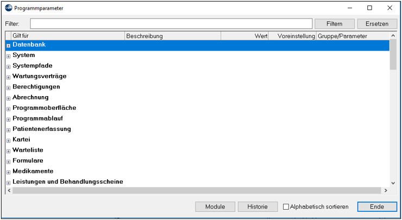Close the Programmparameter window
The width and height of the screenshot is (402, 220).
[390, 8]
